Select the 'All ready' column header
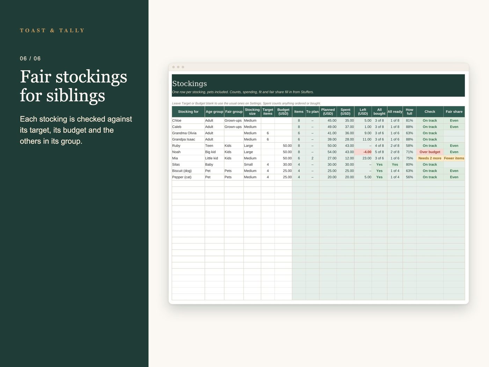Screen dimensions: 489x367 click(395, 112)
